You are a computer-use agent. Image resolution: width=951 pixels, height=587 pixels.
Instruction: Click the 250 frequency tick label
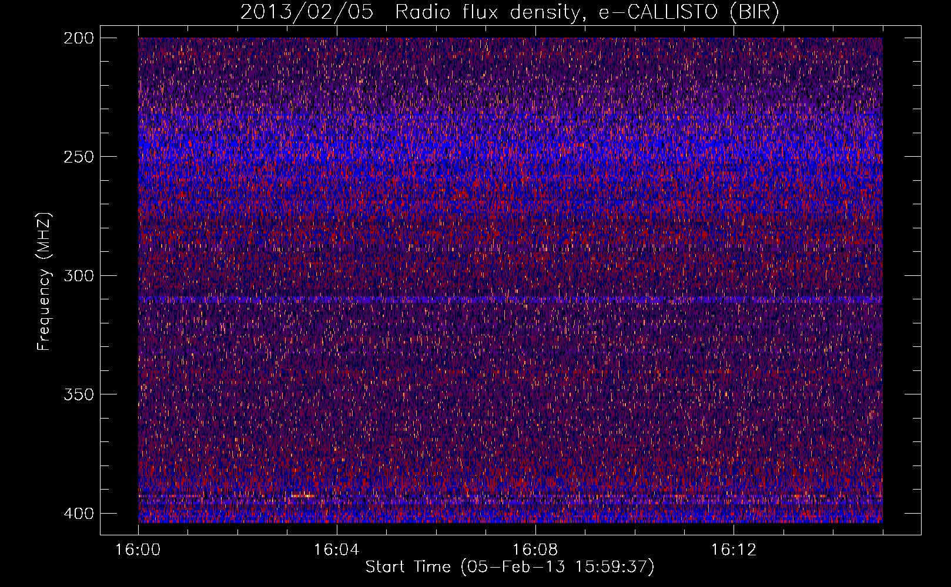click(x=79, y=157)
